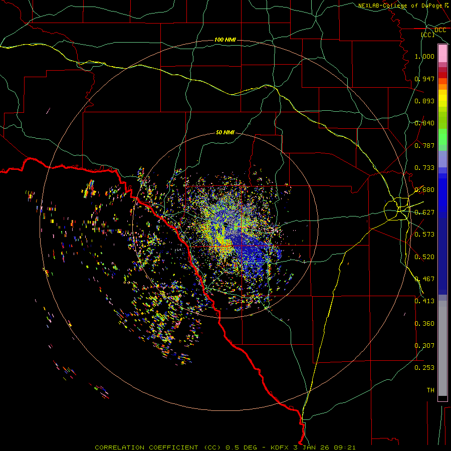The image size is (451, 451).
Task: Click the "0.413" color scale value
Action: (x=424, y=301)
